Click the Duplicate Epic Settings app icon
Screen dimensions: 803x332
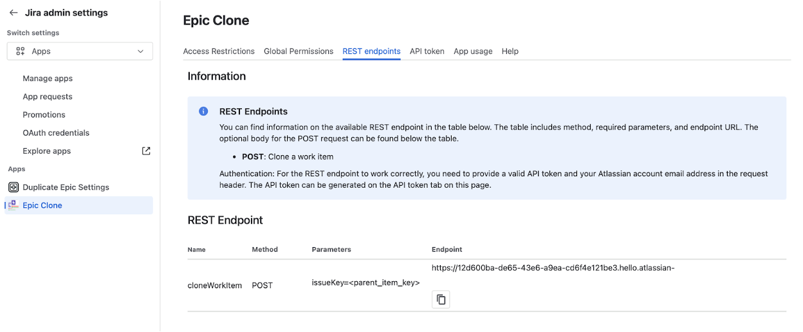[14, 187]
